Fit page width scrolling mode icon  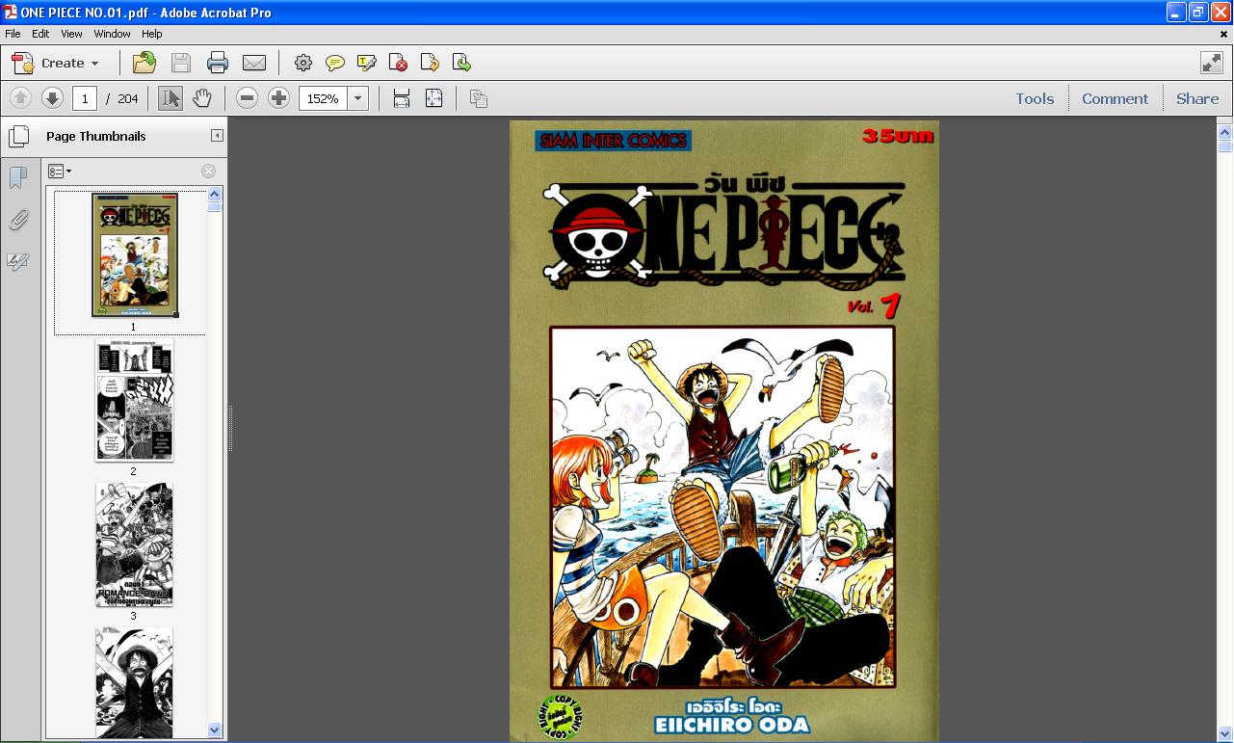coord(402,98)
